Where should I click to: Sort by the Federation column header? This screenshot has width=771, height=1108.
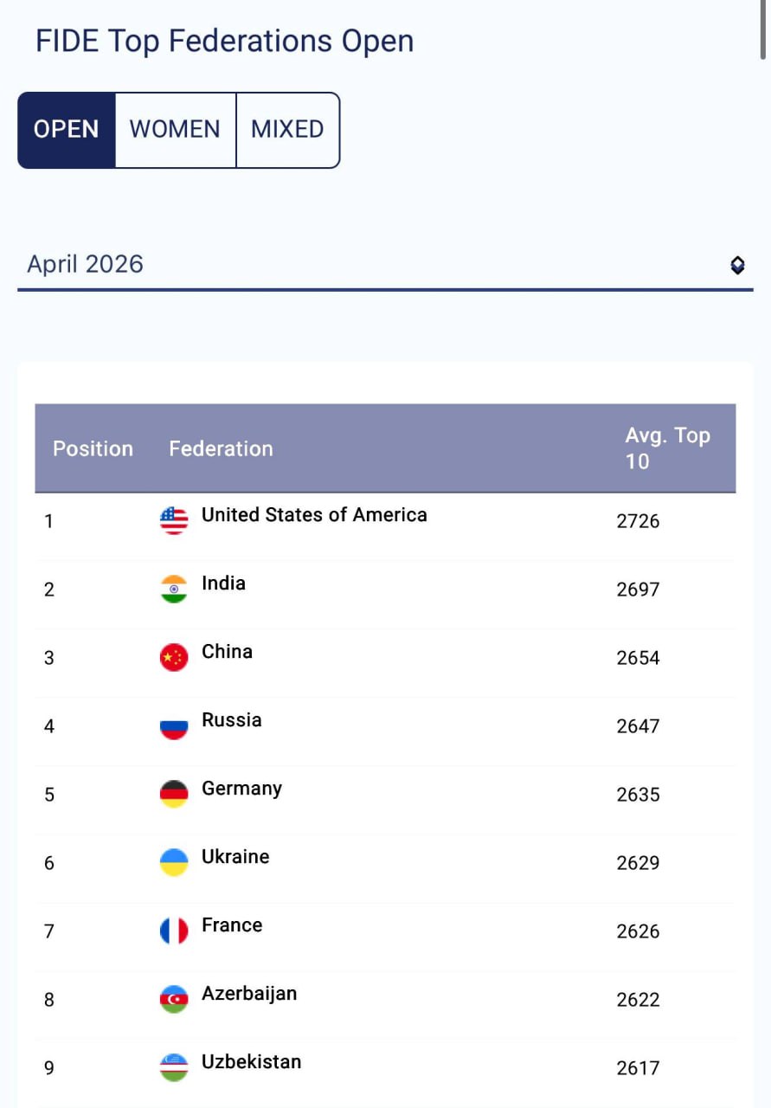221,448
